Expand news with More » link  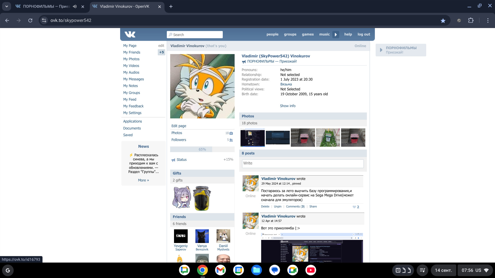(x=143, y=180)
